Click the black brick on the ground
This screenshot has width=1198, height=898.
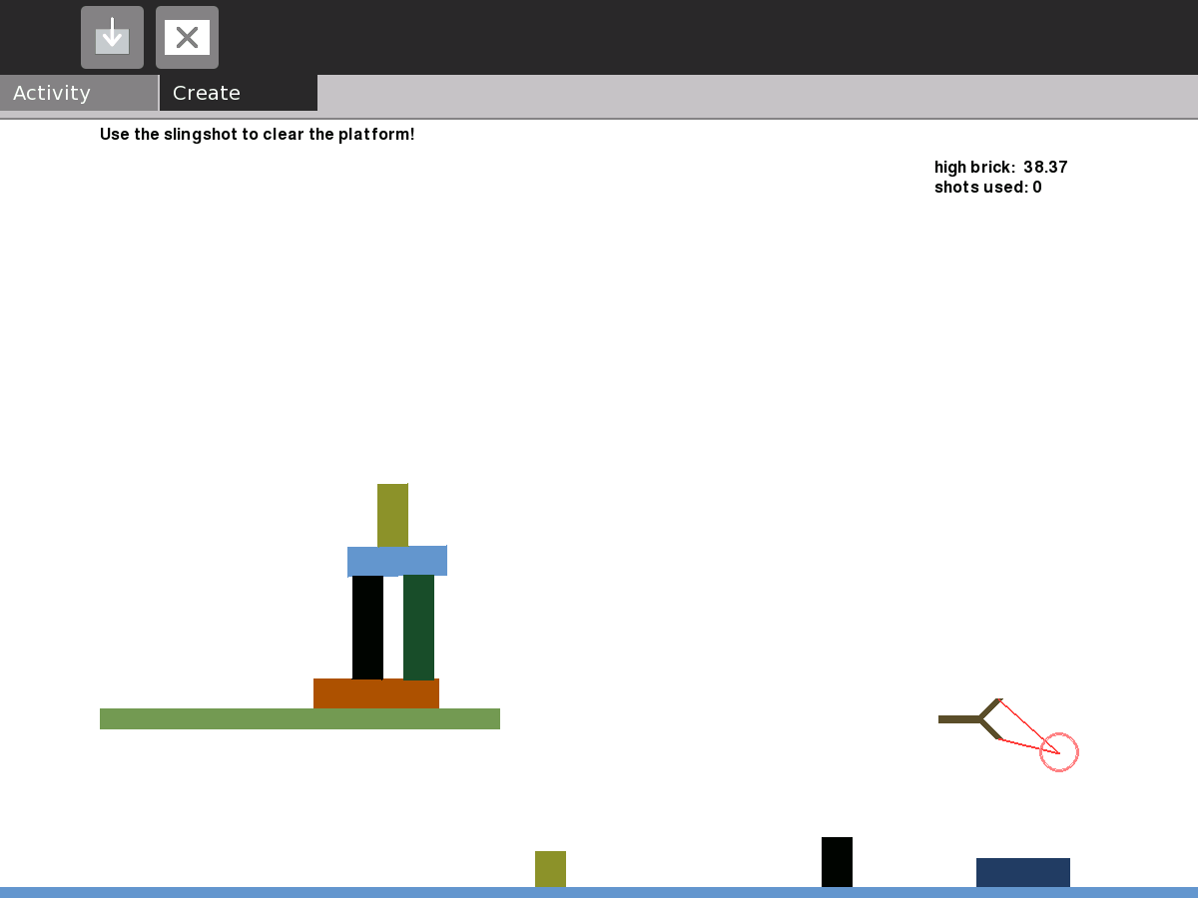(x=837, y=862)
